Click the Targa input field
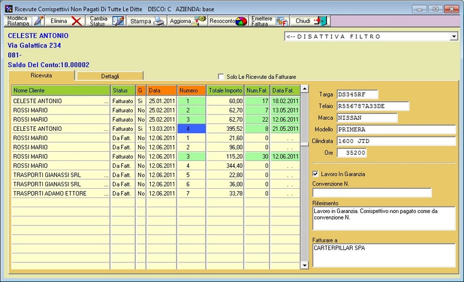Image resolution: width=464 pixels, height=282 pixels. 357,94
